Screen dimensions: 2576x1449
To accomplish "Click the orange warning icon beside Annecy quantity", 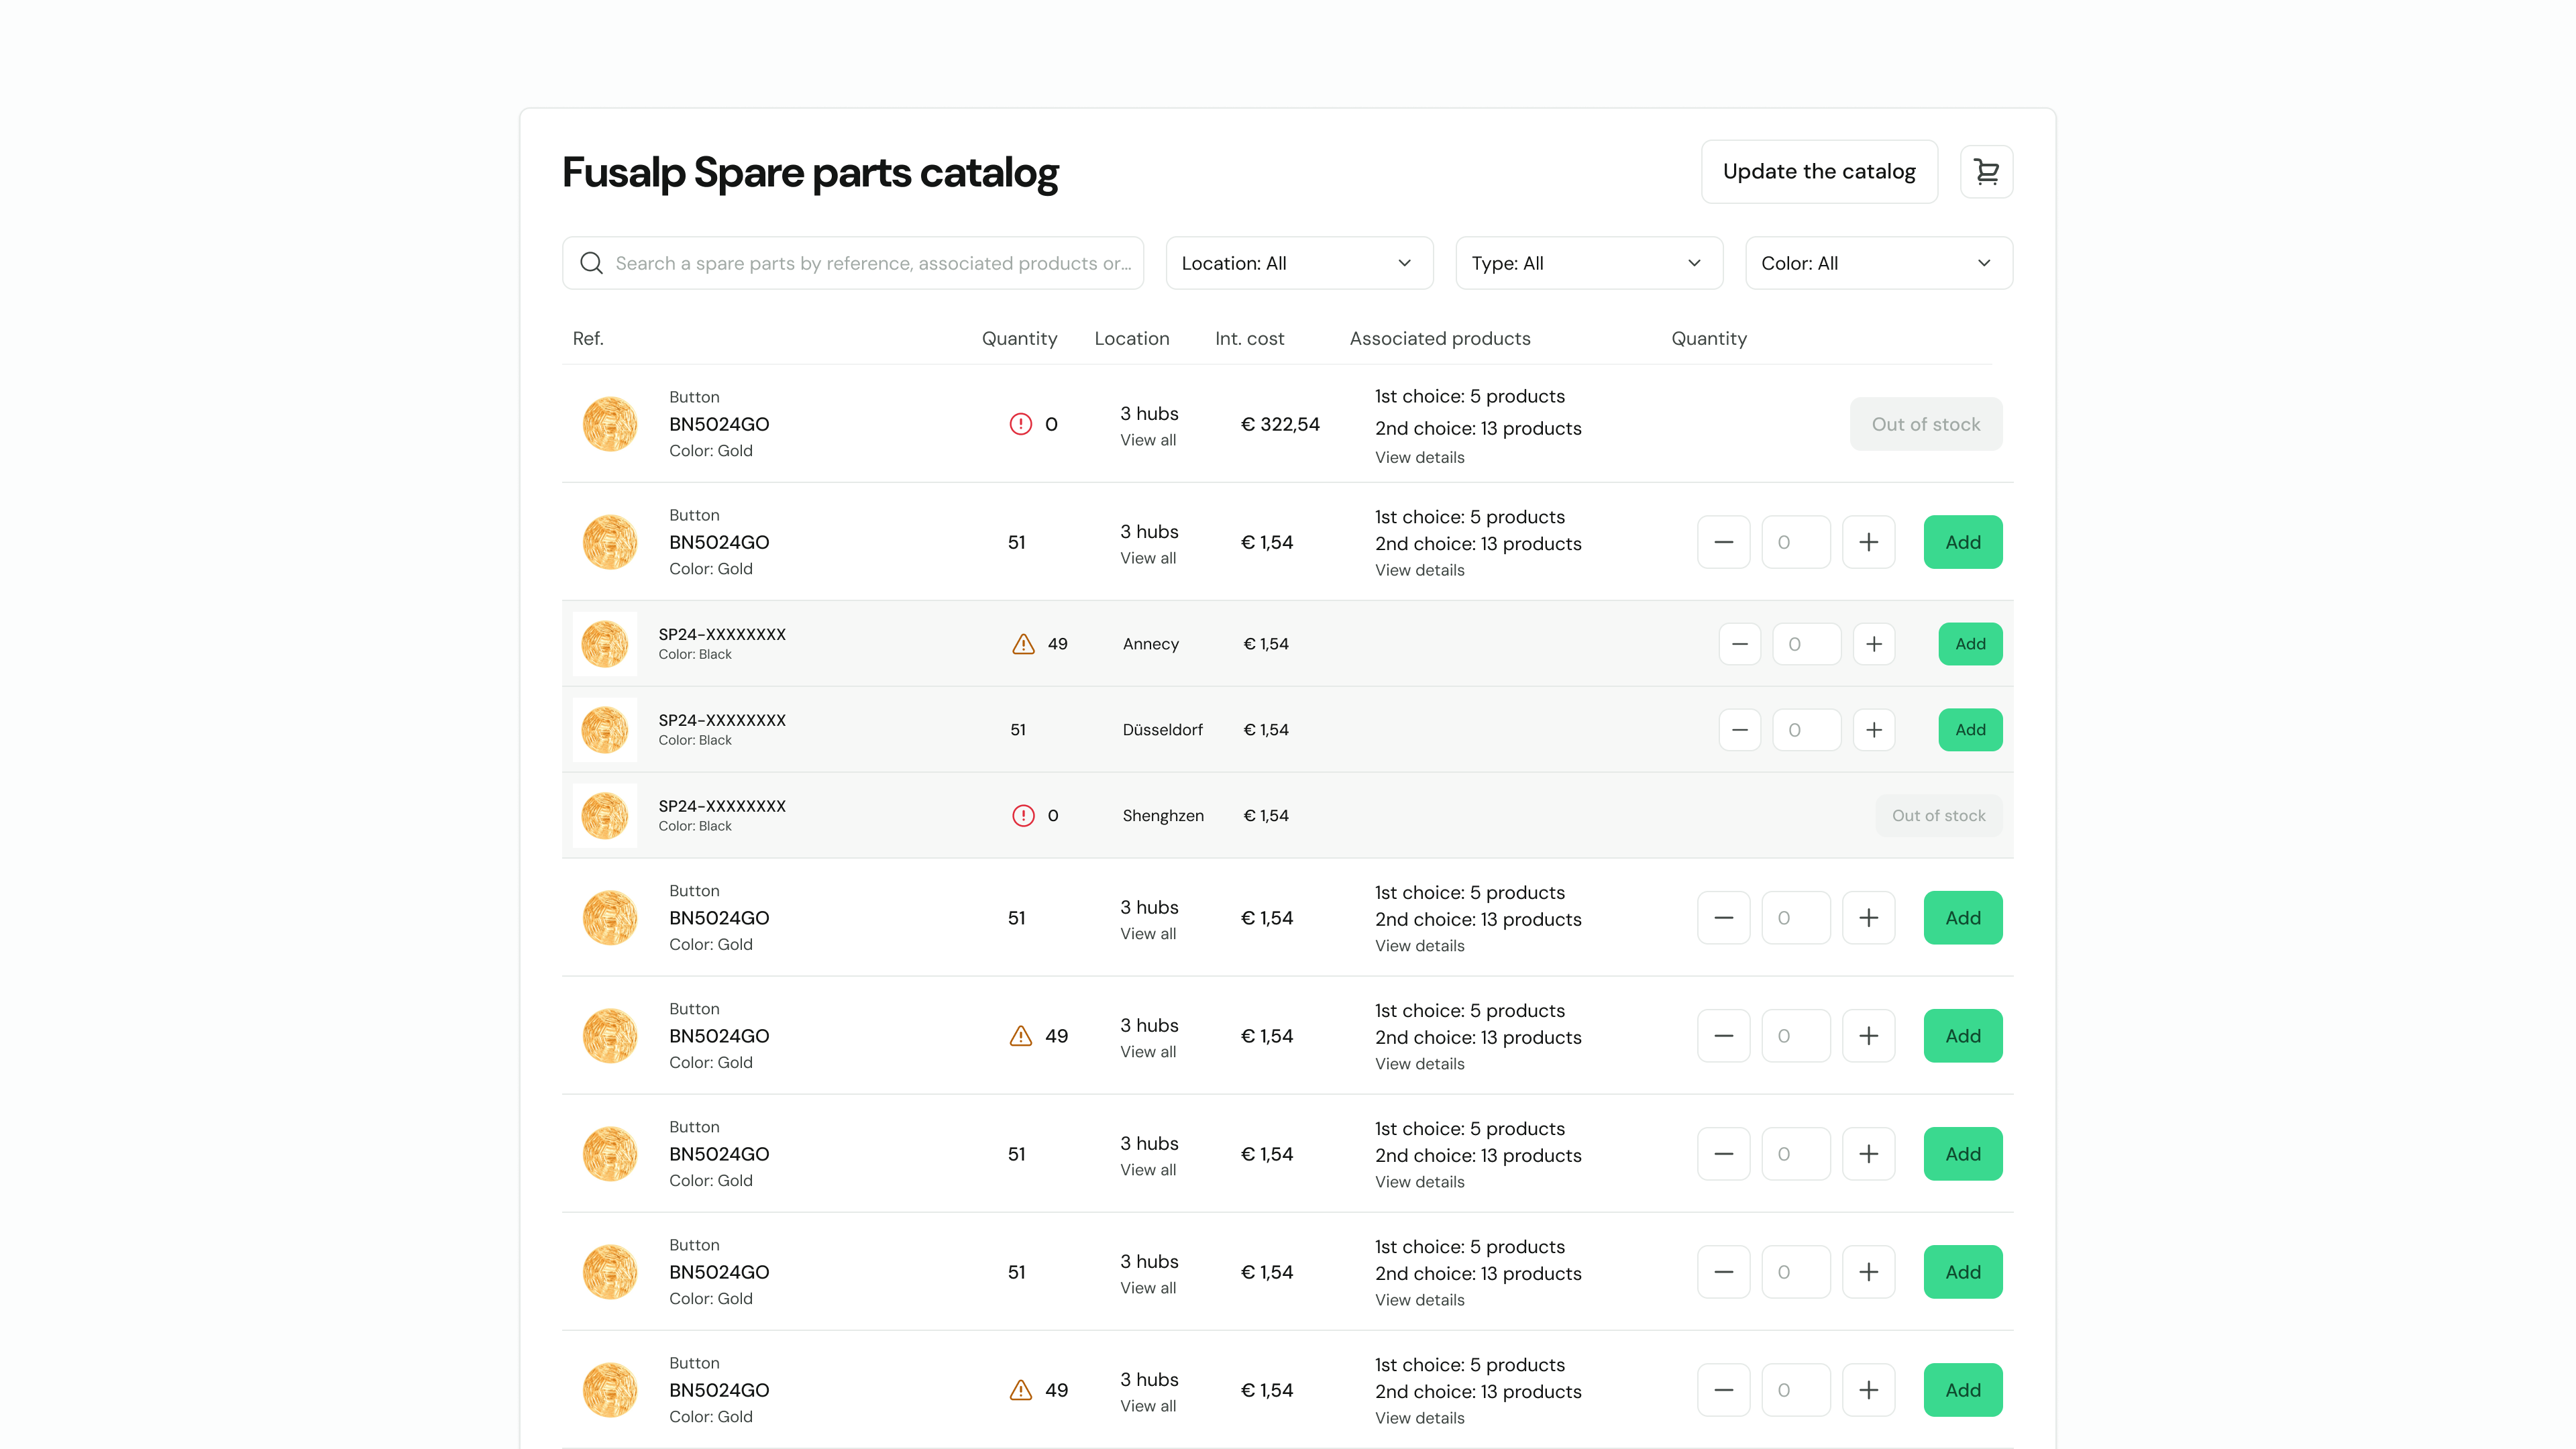I will click(x=1023, y=644).
